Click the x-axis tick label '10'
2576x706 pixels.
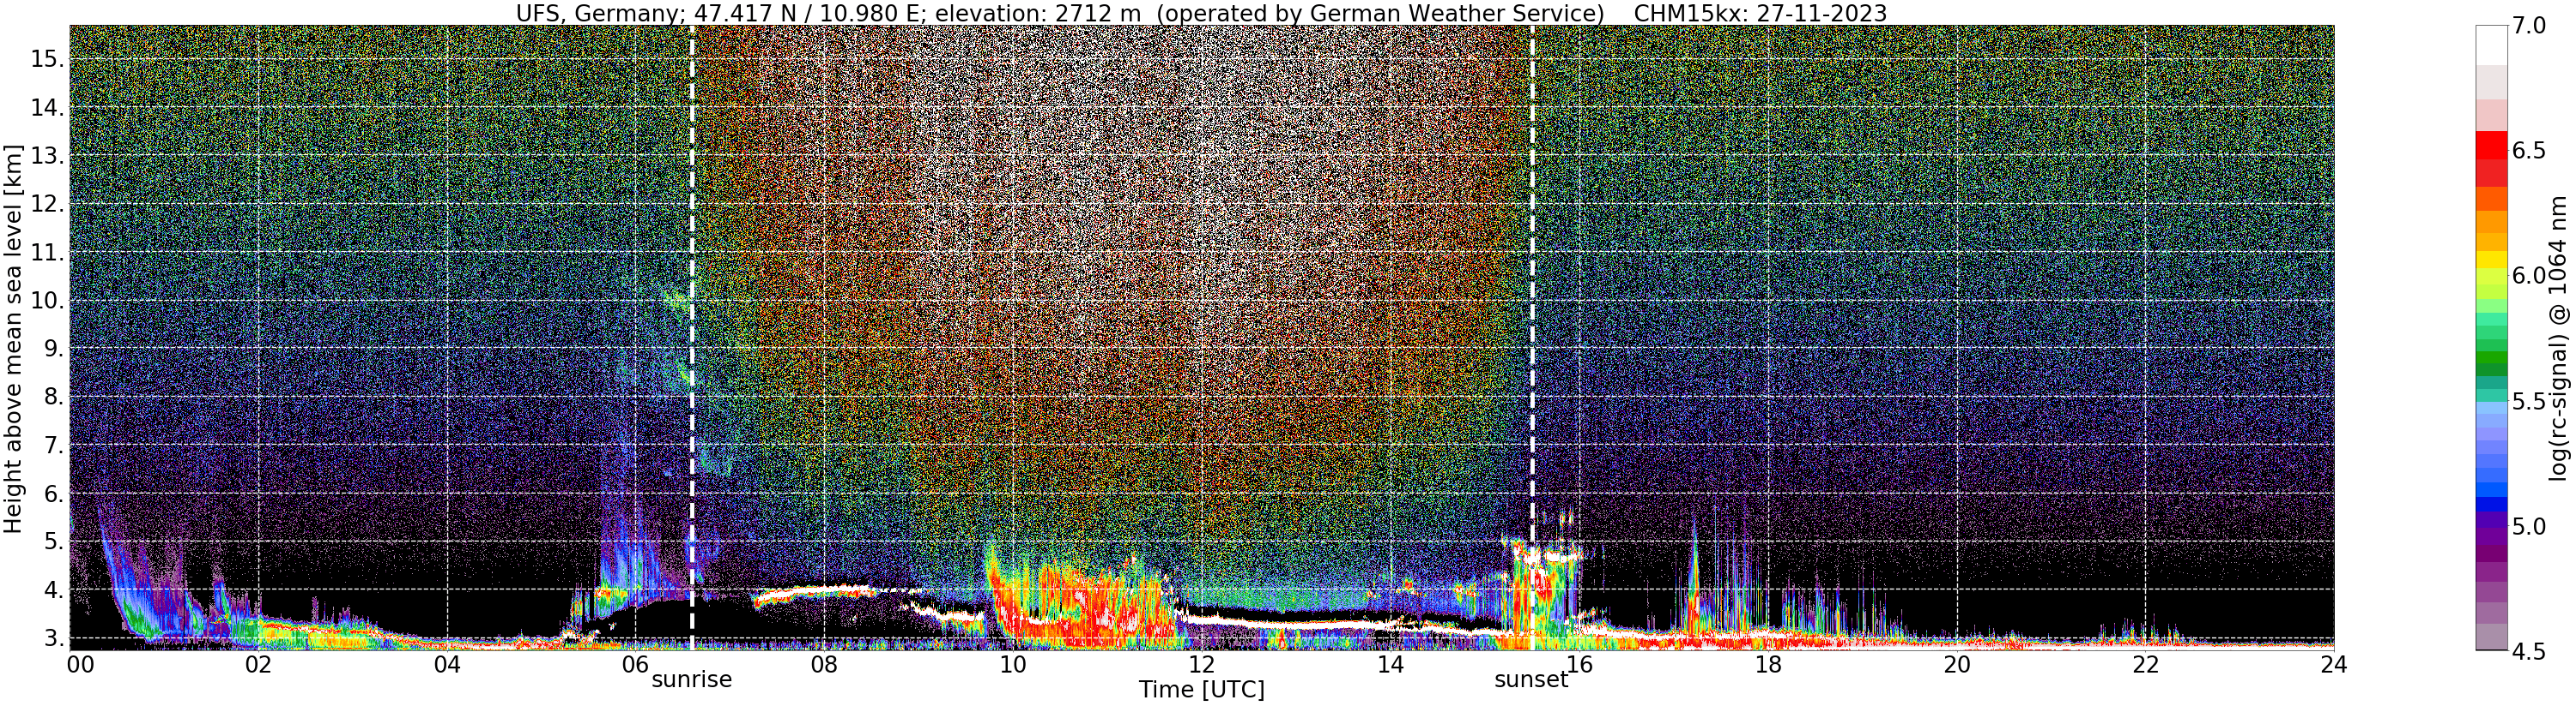(x=1013, y=664)
